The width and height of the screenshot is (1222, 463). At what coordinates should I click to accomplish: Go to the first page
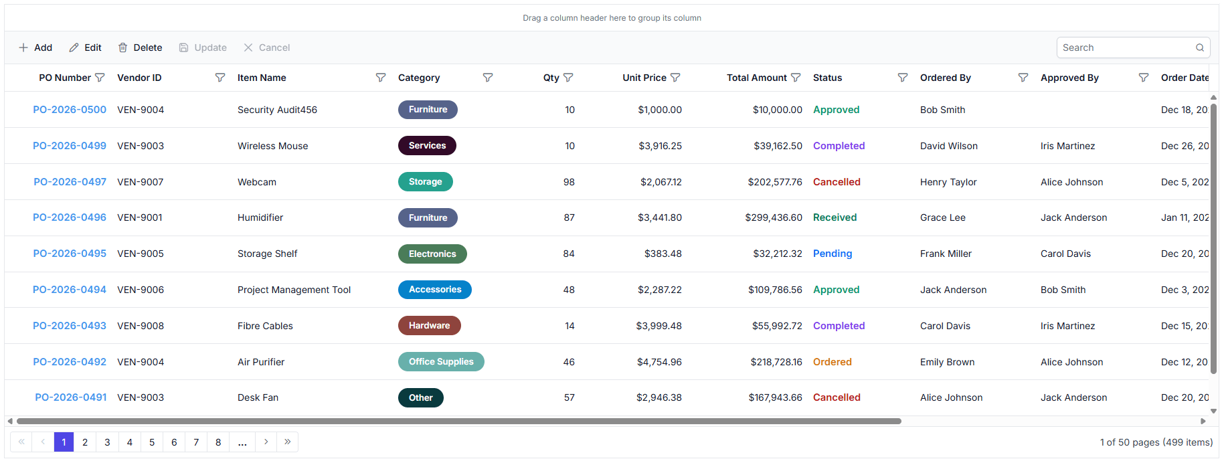pos(21,442)
